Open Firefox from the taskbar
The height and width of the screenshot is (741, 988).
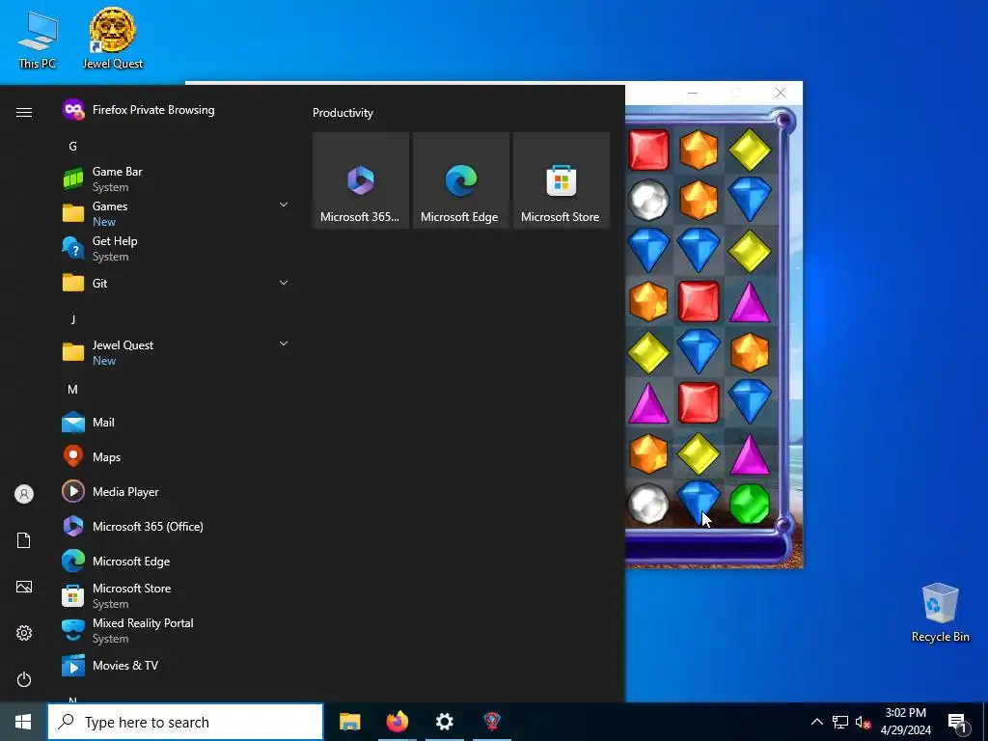(397, 722)
